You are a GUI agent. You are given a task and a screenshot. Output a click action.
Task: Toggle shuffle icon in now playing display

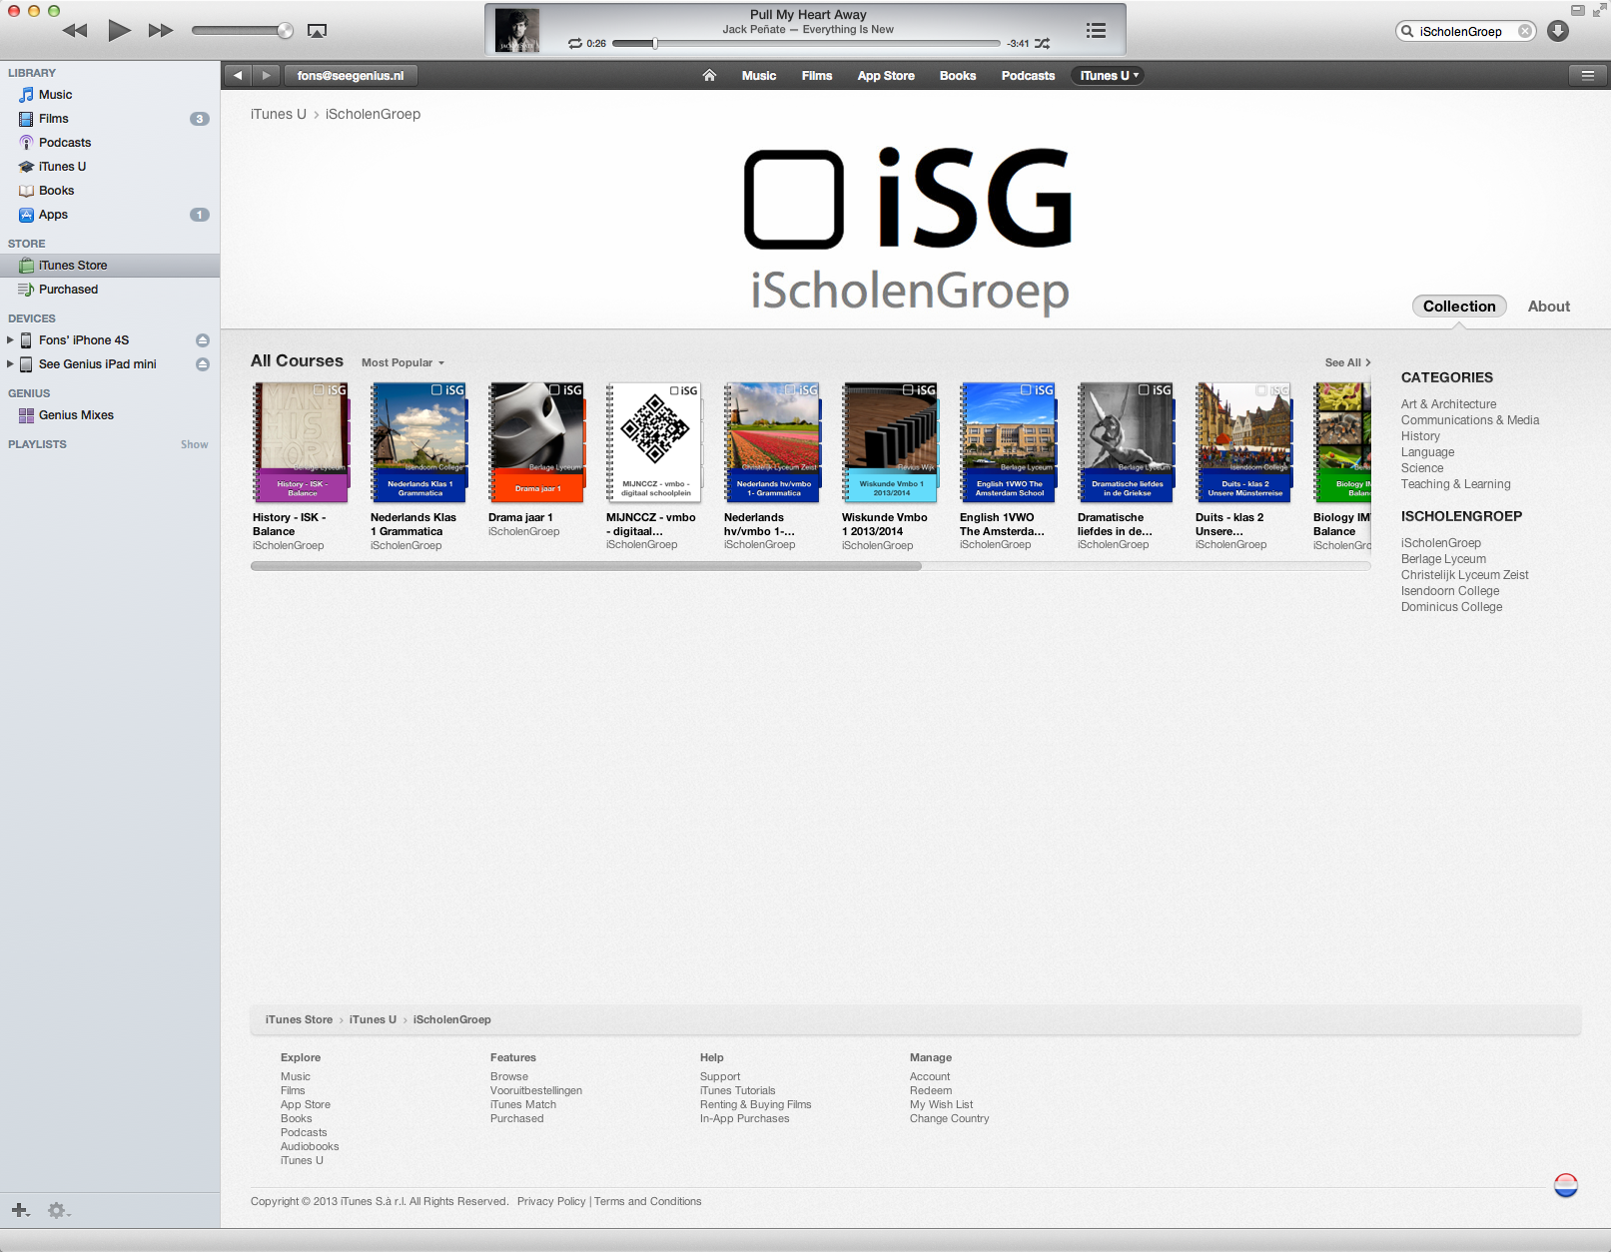pos(1042,44)
